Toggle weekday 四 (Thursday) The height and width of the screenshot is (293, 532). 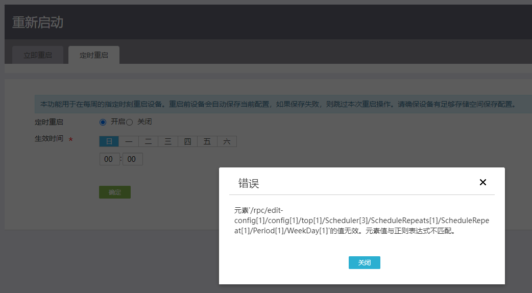pyautogui.click(x=187, y=141)
